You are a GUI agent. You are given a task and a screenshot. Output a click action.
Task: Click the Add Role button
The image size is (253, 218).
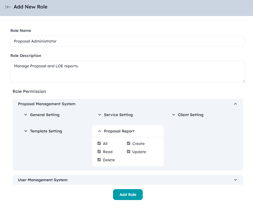[128, 195]
